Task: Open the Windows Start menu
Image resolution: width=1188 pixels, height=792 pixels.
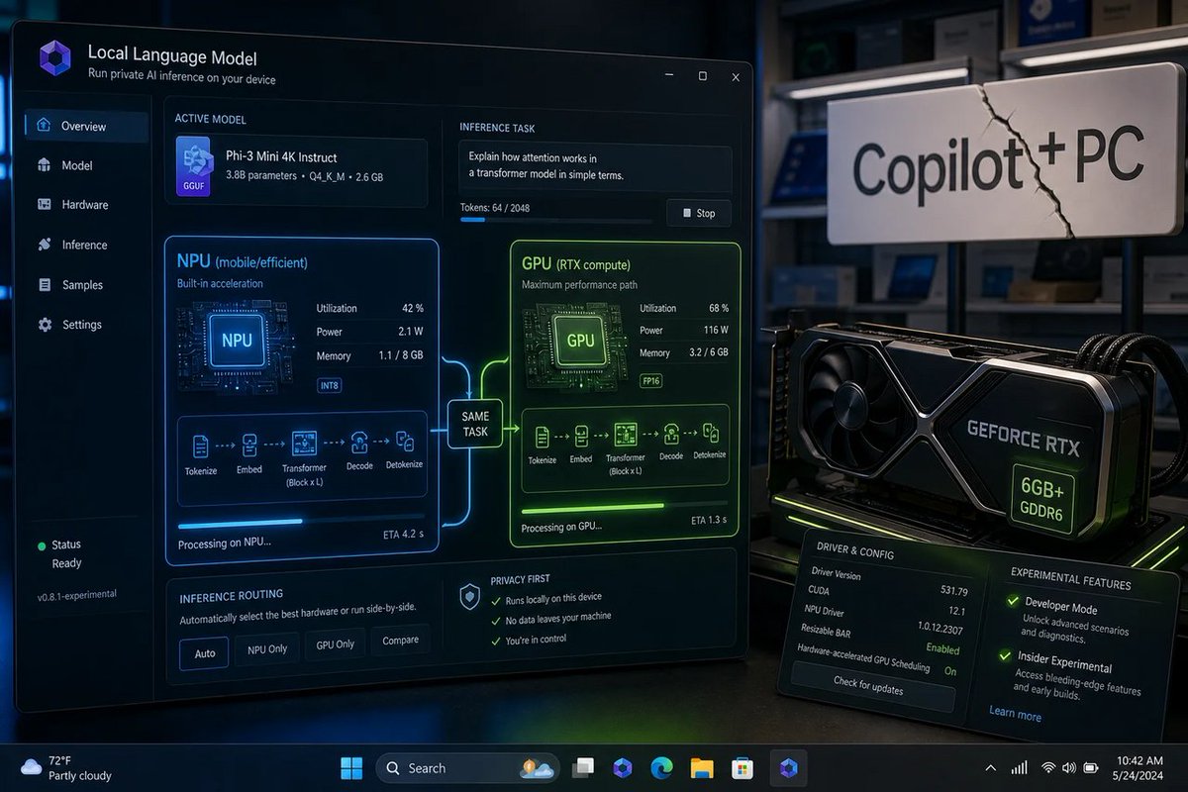Action: pos(351,767)
